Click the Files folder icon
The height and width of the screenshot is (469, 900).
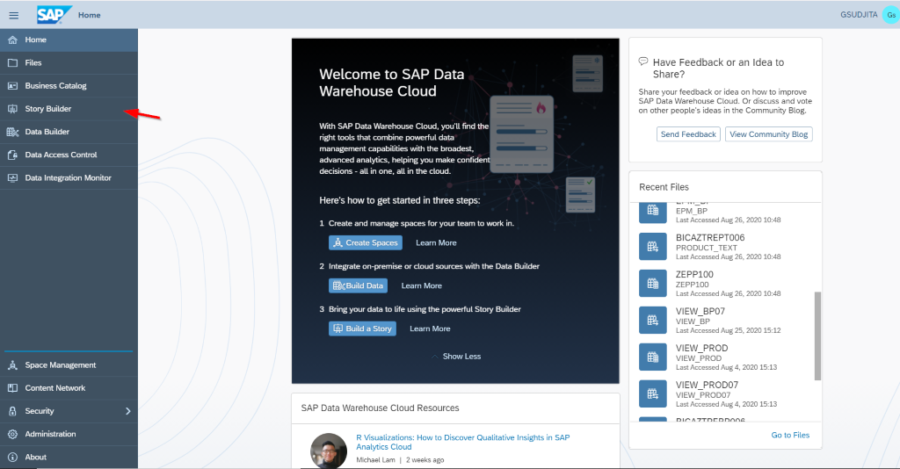tap(12, 63)
